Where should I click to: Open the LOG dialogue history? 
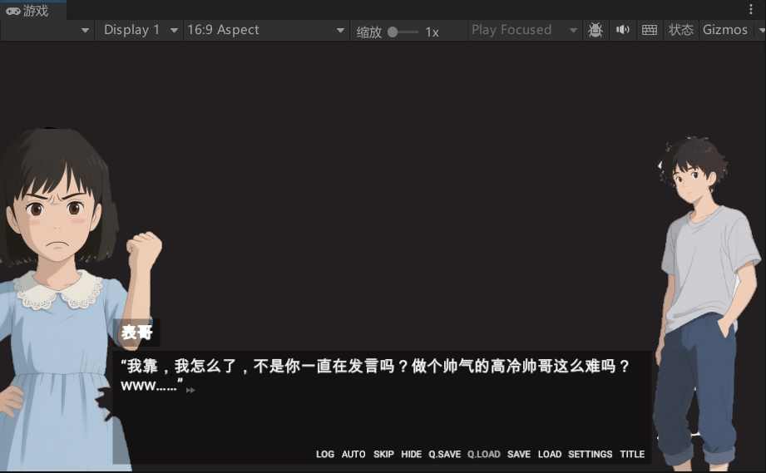pos(325,455)
